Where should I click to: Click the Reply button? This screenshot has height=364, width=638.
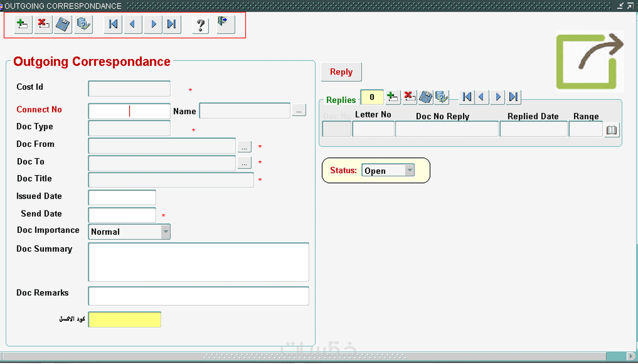[341, 72]
